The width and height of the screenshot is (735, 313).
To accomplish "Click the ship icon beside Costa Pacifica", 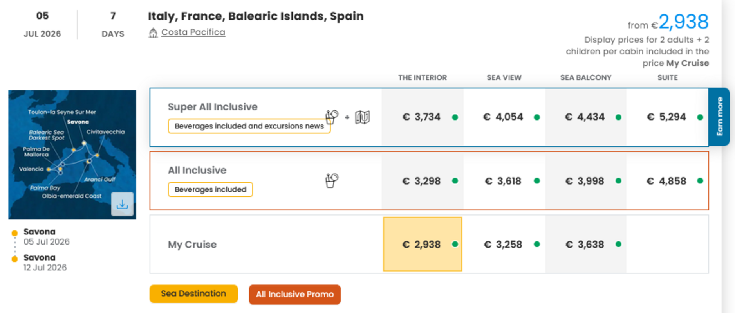I will coord(153,32).
